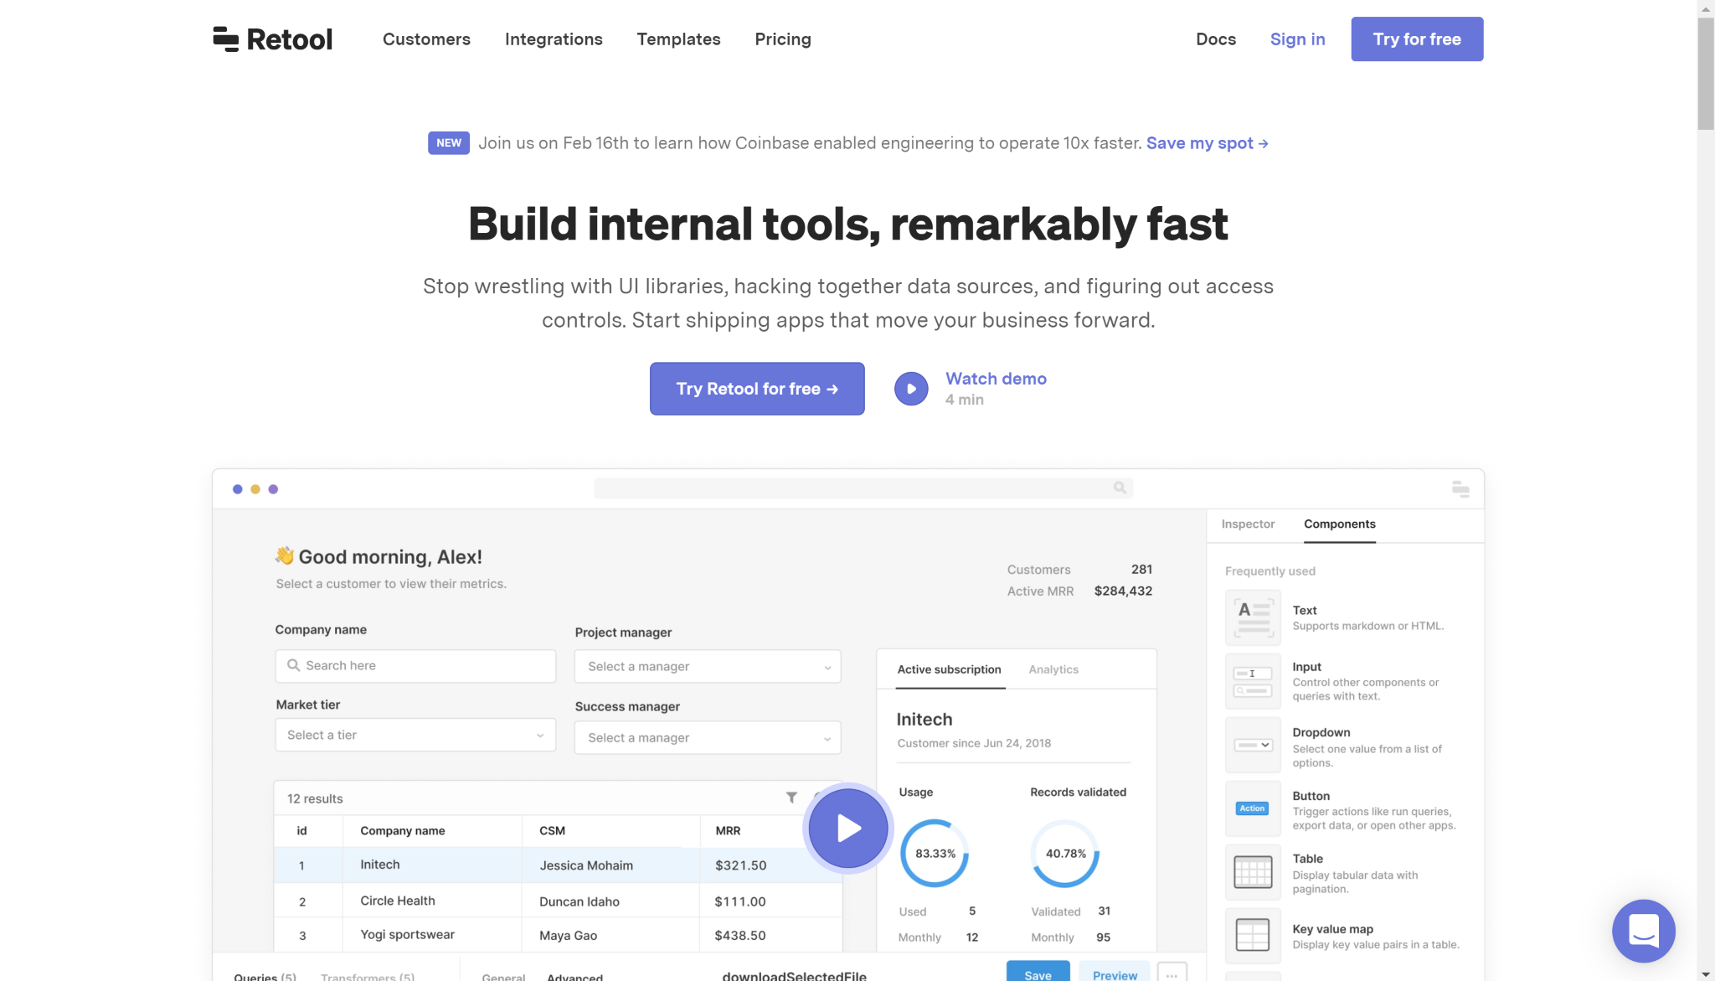Screen dimensions: 1715x981
Task: Open the Success manager dropdown
Action: point(708,738)
